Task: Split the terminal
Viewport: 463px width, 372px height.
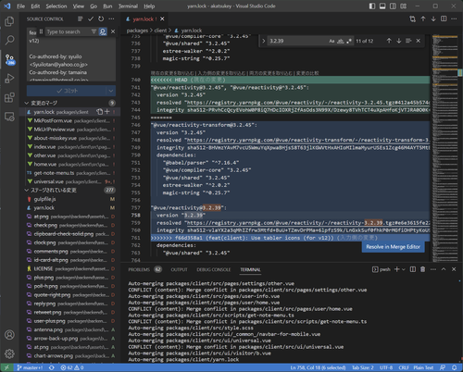Action: [413, 269]
